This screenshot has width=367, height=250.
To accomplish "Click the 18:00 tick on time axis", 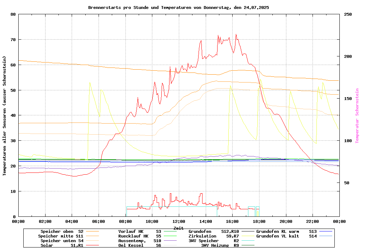I will [x=259, y=221].
